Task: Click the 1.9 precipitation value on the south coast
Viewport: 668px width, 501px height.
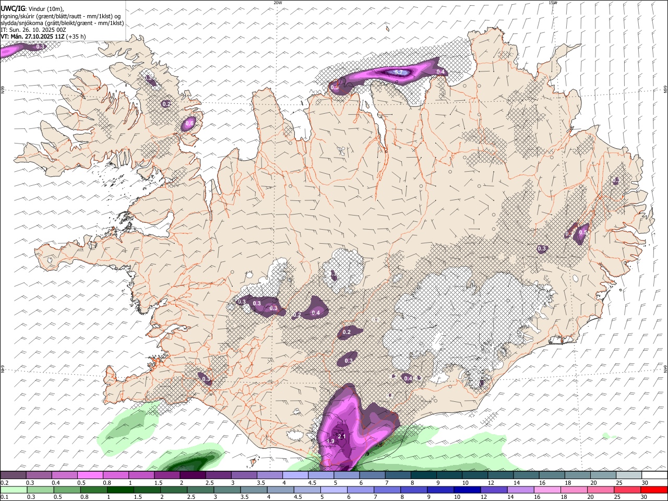Action: tap(330, 442)
